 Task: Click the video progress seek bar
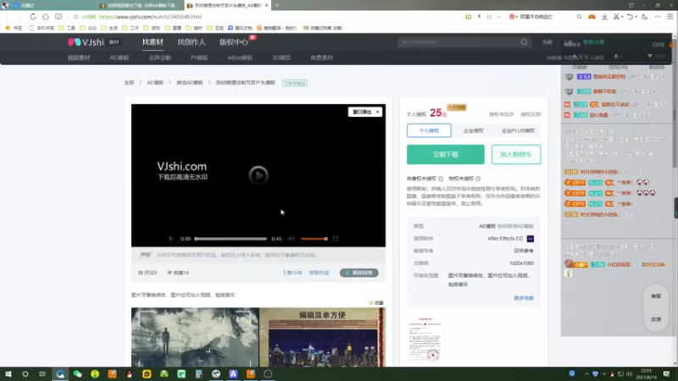(231, 239)
